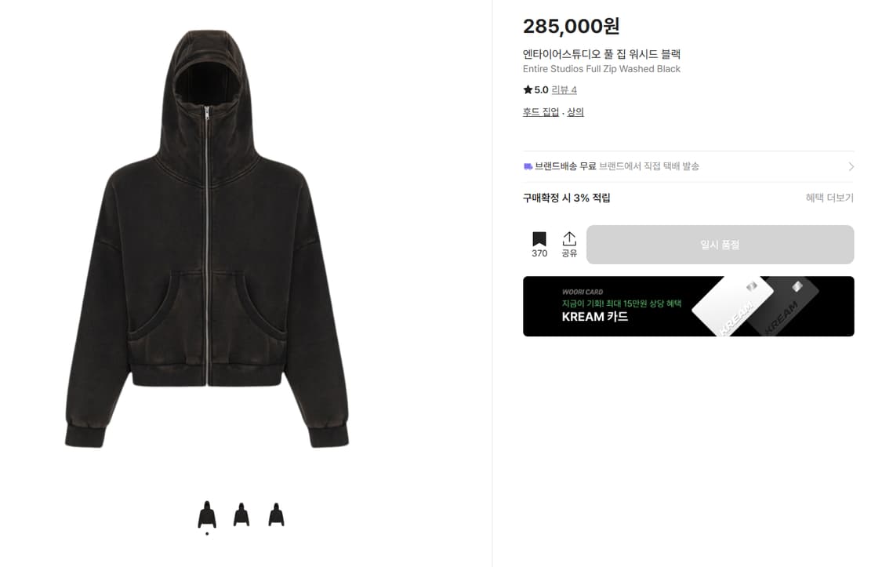Open the 상의 category link
This screenshot has height=567, width=882.
click(575, 112)
